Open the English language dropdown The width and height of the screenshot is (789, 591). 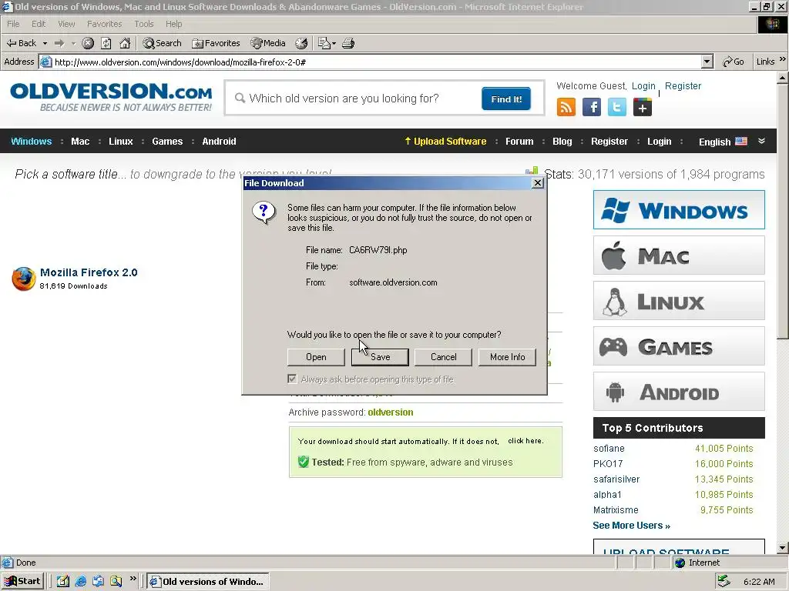click(723, 142)
